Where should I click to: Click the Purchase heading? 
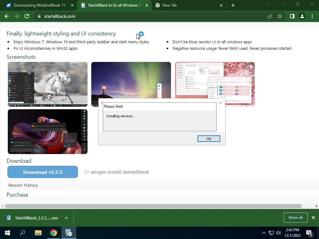(17, 195)
